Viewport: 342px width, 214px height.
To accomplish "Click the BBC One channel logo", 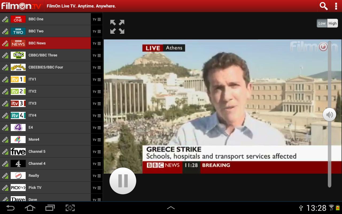I will pos(18,19).
